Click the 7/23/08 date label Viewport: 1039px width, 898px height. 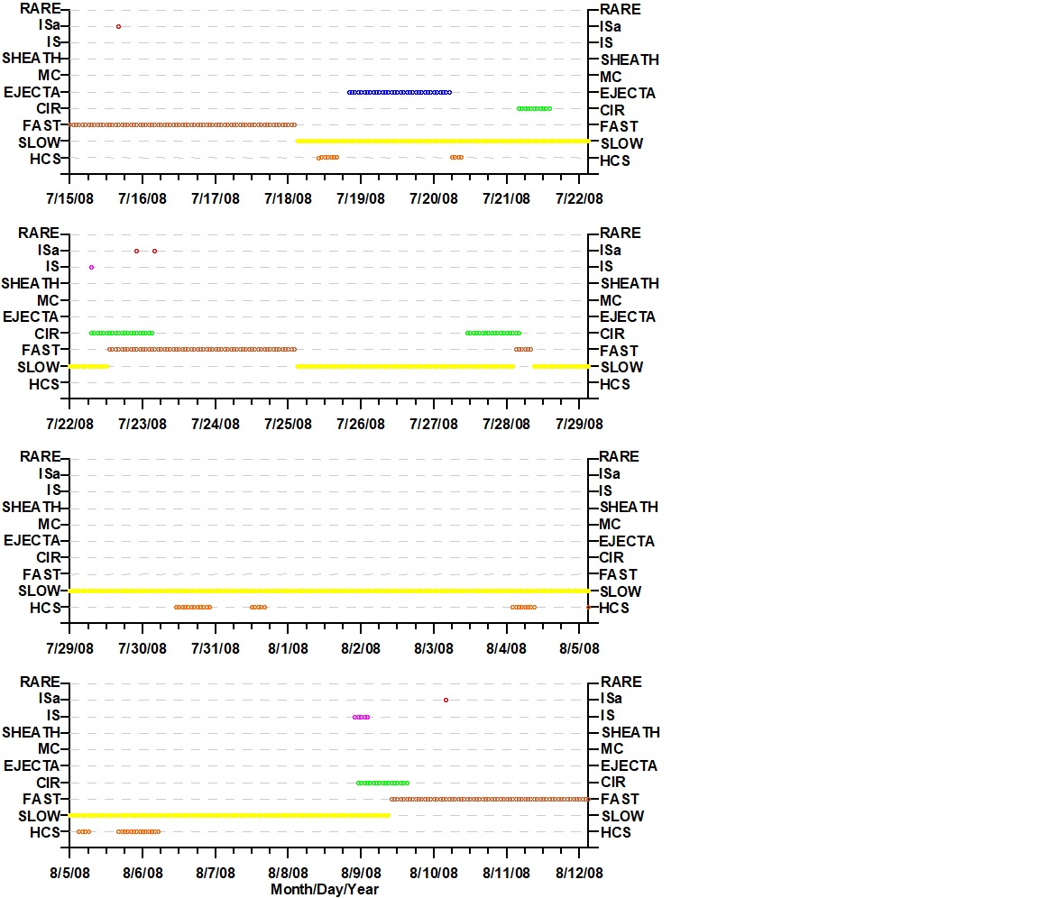point(143,424)
